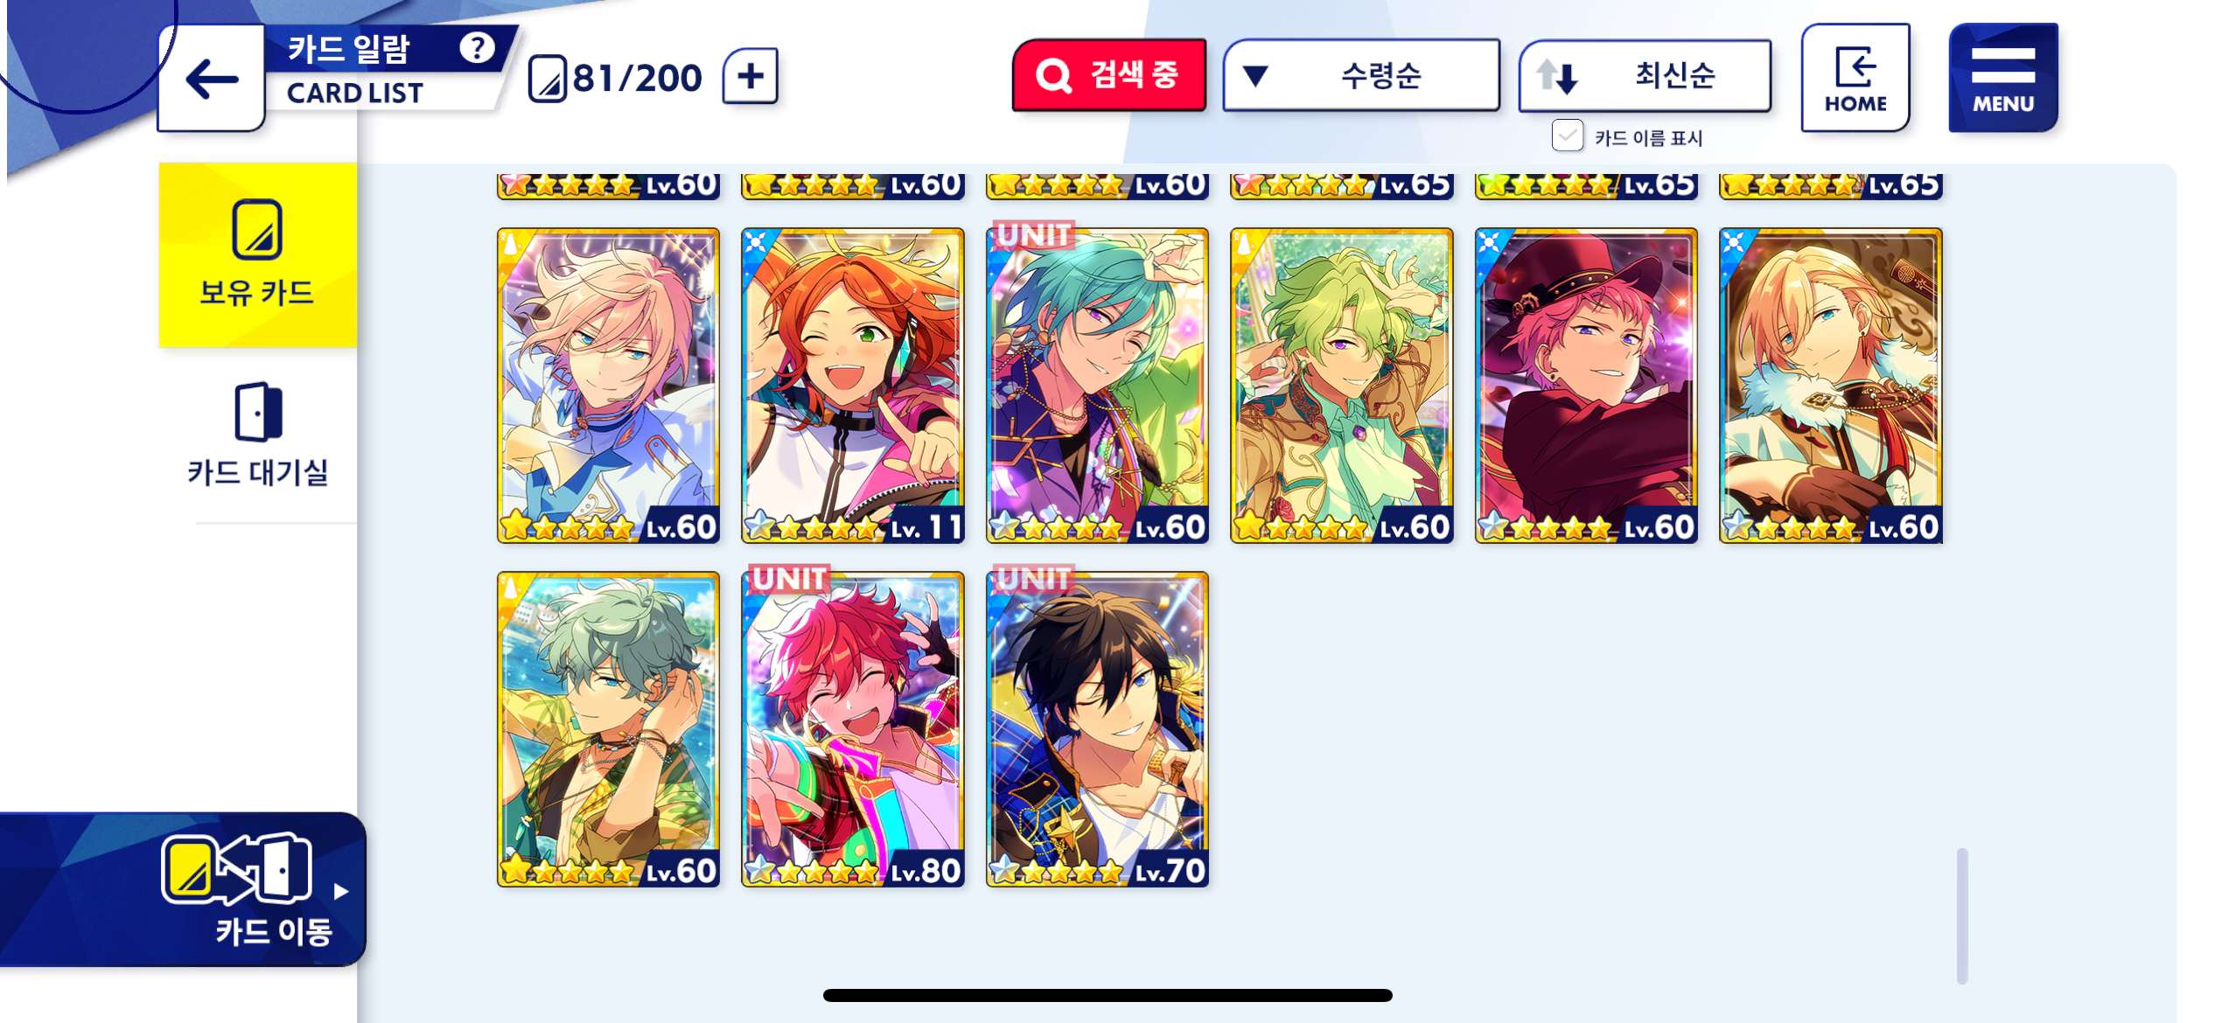Select the orange-haired card at Lv.11
2215x1023 pixels.
pyautogui.click(x=852, y=386)
